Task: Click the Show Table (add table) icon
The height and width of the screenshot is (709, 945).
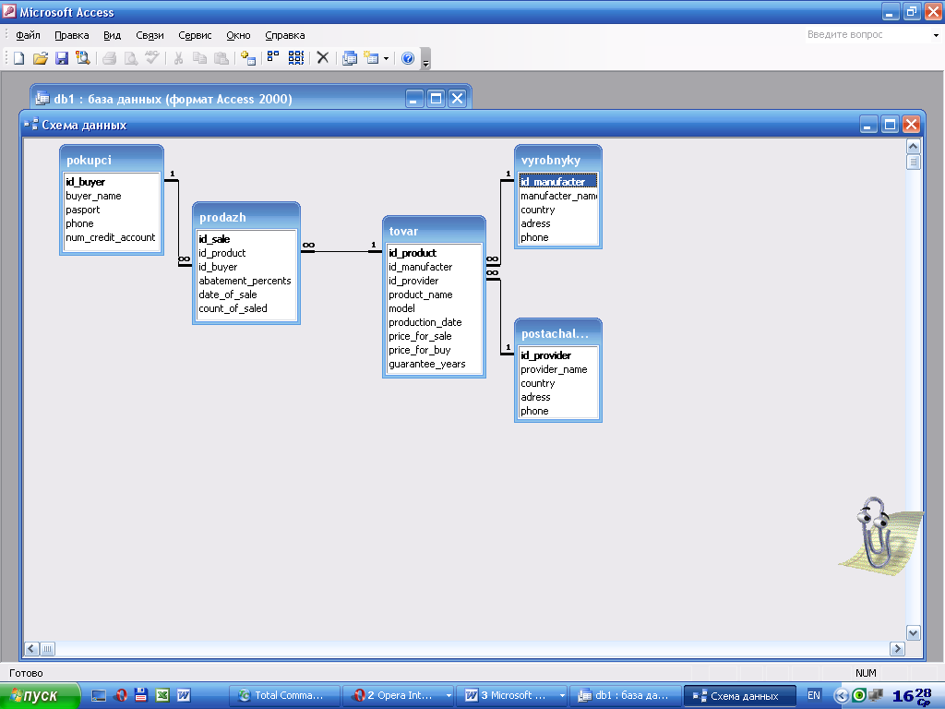Action: [247, 58]
